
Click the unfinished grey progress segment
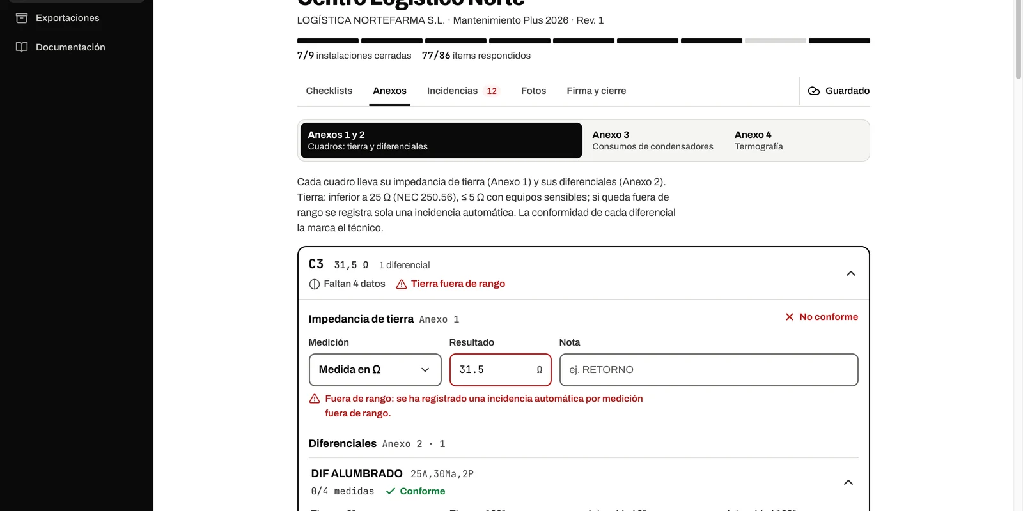pyautogui.click(x=776, y=41)
